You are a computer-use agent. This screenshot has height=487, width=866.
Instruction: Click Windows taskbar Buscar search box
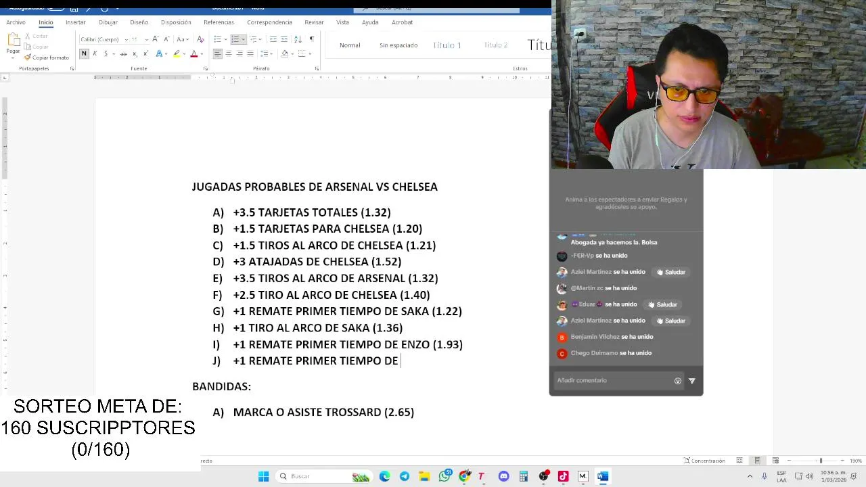[324, 476]
